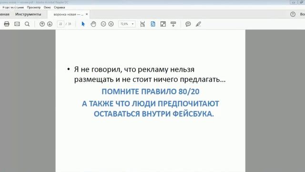Open the search magnifier tool

coord(27,24)
